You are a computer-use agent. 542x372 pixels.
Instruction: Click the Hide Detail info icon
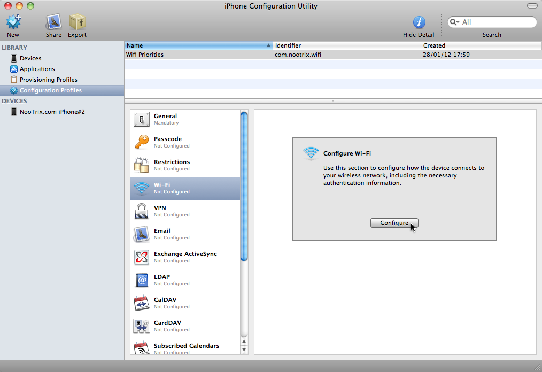(x=419, y=22)
